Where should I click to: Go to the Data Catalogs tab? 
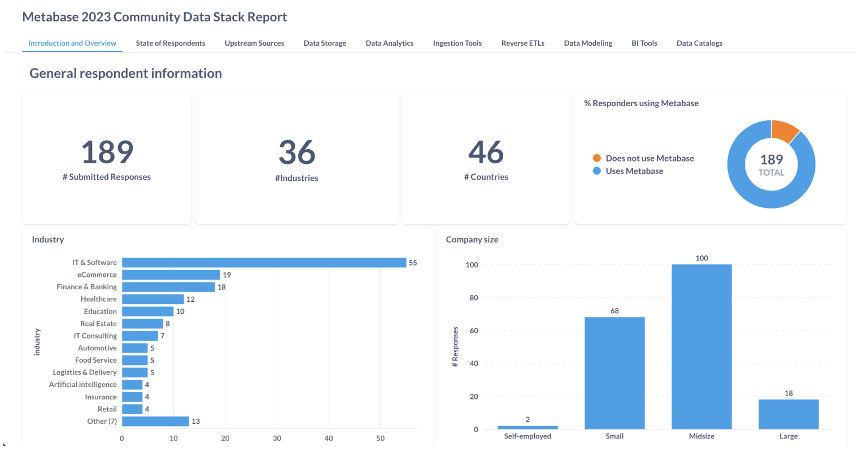pyautogui.click(x=699, y=43)
